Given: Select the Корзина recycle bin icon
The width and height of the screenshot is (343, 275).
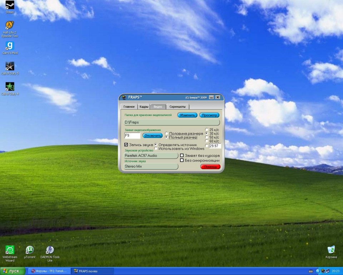Looking at the screenshot, I should pyautogui.click(x=331, y=250).
